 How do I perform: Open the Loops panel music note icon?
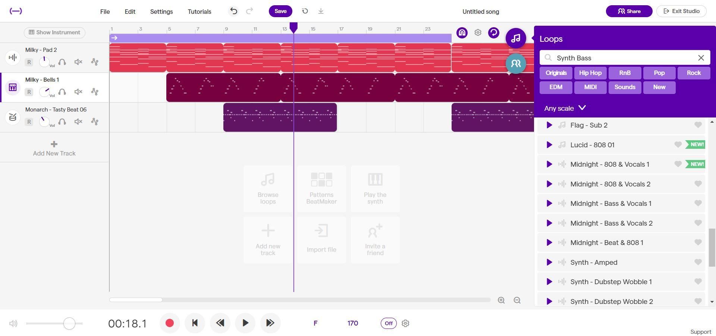click(x=516, y=38)
